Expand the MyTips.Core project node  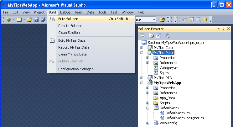click(x=142, y=48)
